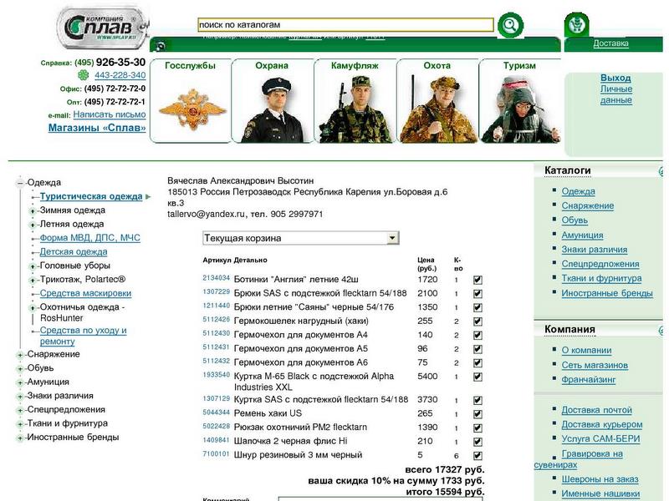Screen dimensions: 669x501
Task: Uncheck the Ботинки "Англия" летние 42ш item
Action: point(477,281)
